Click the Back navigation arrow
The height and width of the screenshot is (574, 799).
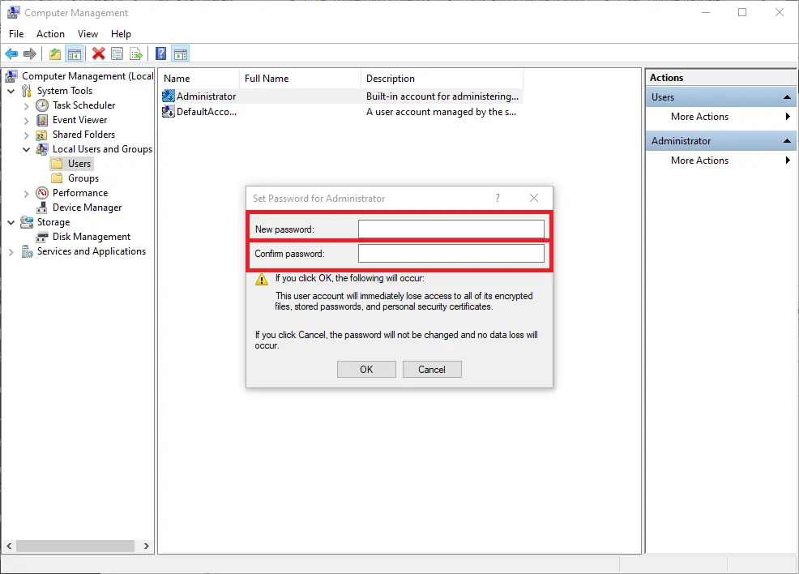(x=11, y=54)
